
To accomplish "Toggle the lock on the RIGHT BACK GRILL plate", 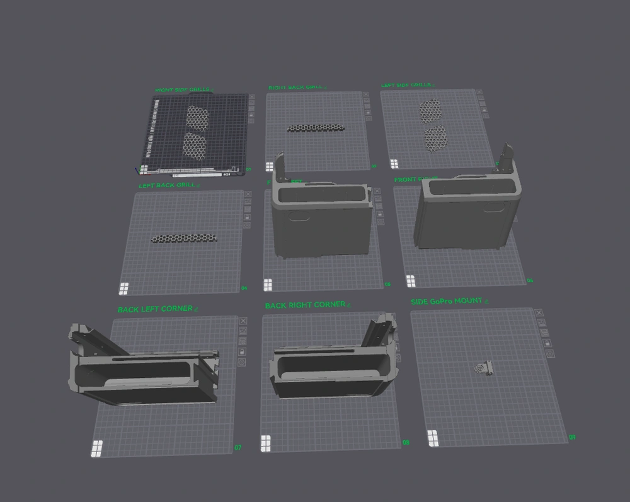I will click(x=367, y=112).
